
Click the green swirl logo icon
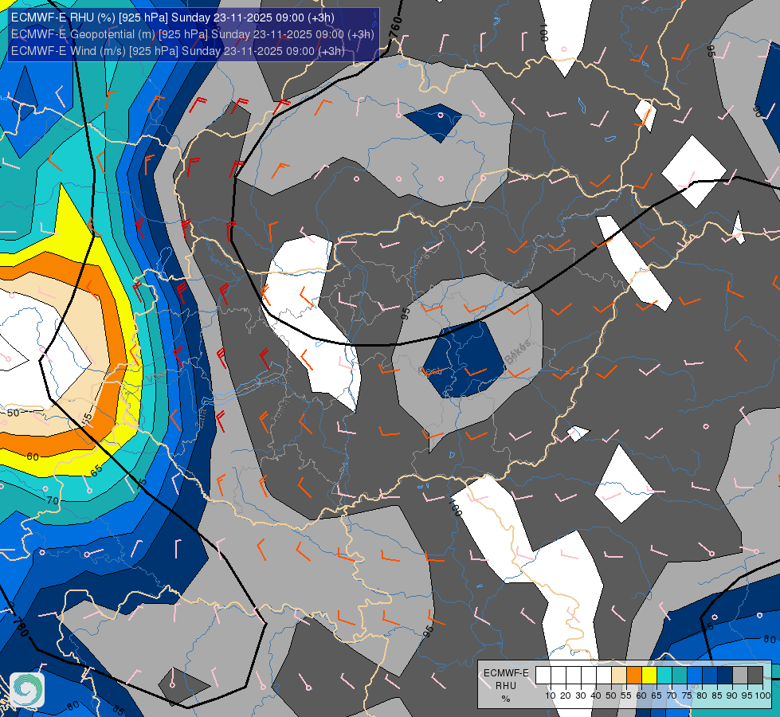tap(27, 690)
